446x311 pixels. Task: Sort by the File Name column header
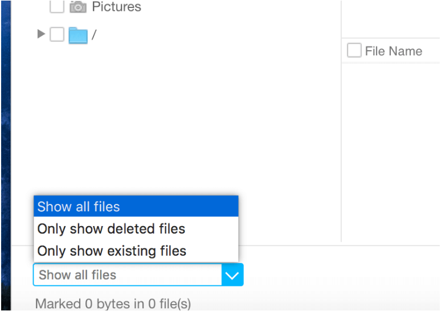tap(394, 51)
